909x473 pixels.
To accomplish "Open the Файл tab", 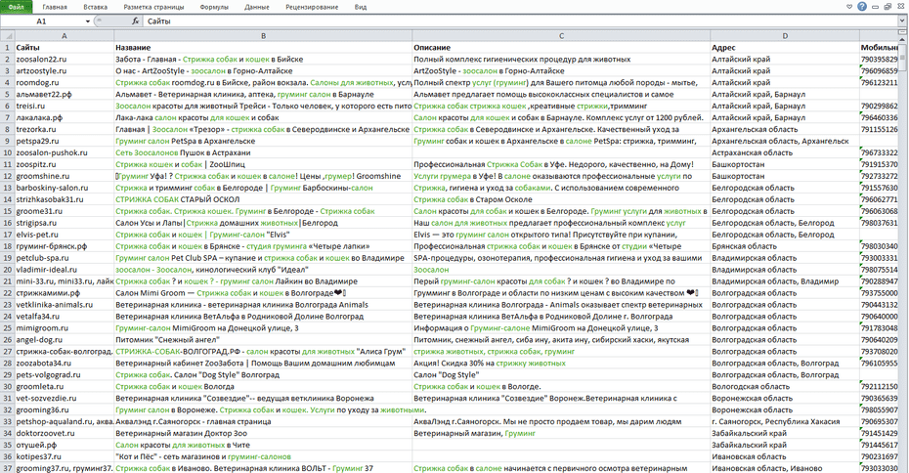I will point(17,7).
